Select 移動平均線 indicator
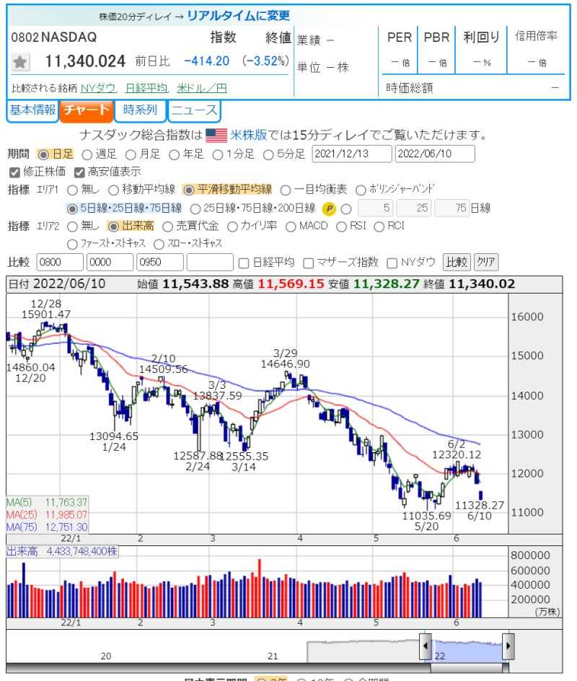Screen dimensions: 577x681 coord(113,190)
